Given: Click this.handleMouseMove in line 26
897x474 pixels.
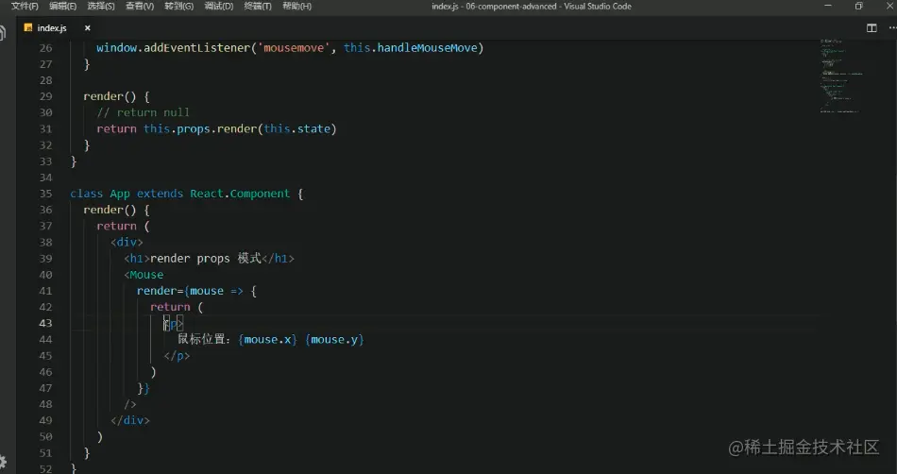Looking at the screenshot, I should pos(410,48).
